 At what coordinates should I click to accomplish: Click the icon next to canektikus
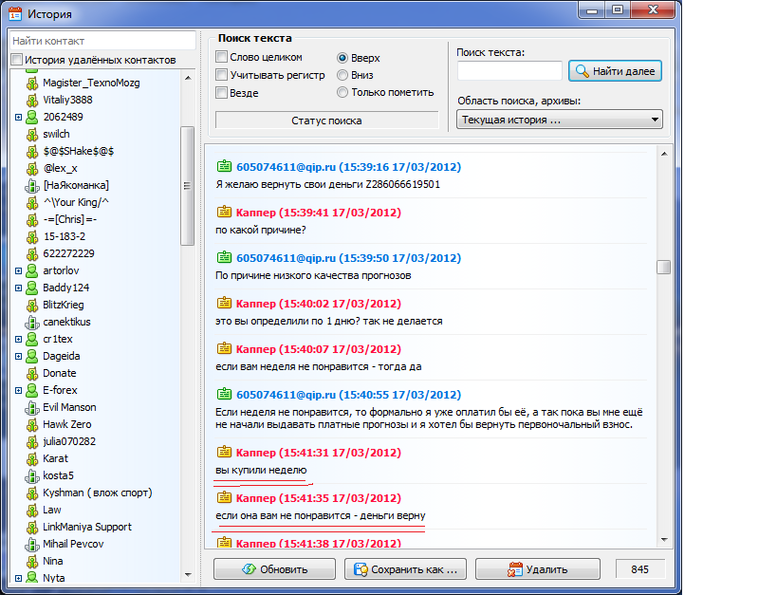(x=32, y=323)
